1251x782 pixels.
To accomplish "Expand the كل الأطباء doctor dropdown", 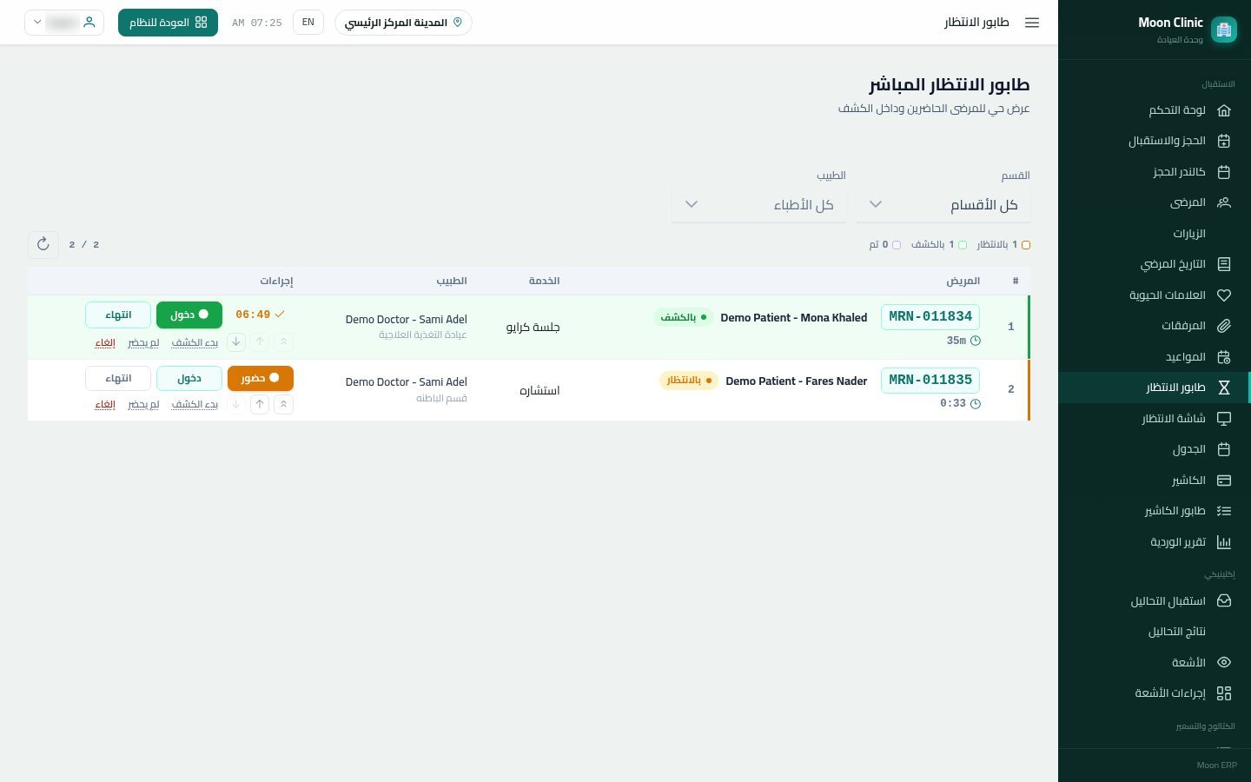I will pos(758,205).
